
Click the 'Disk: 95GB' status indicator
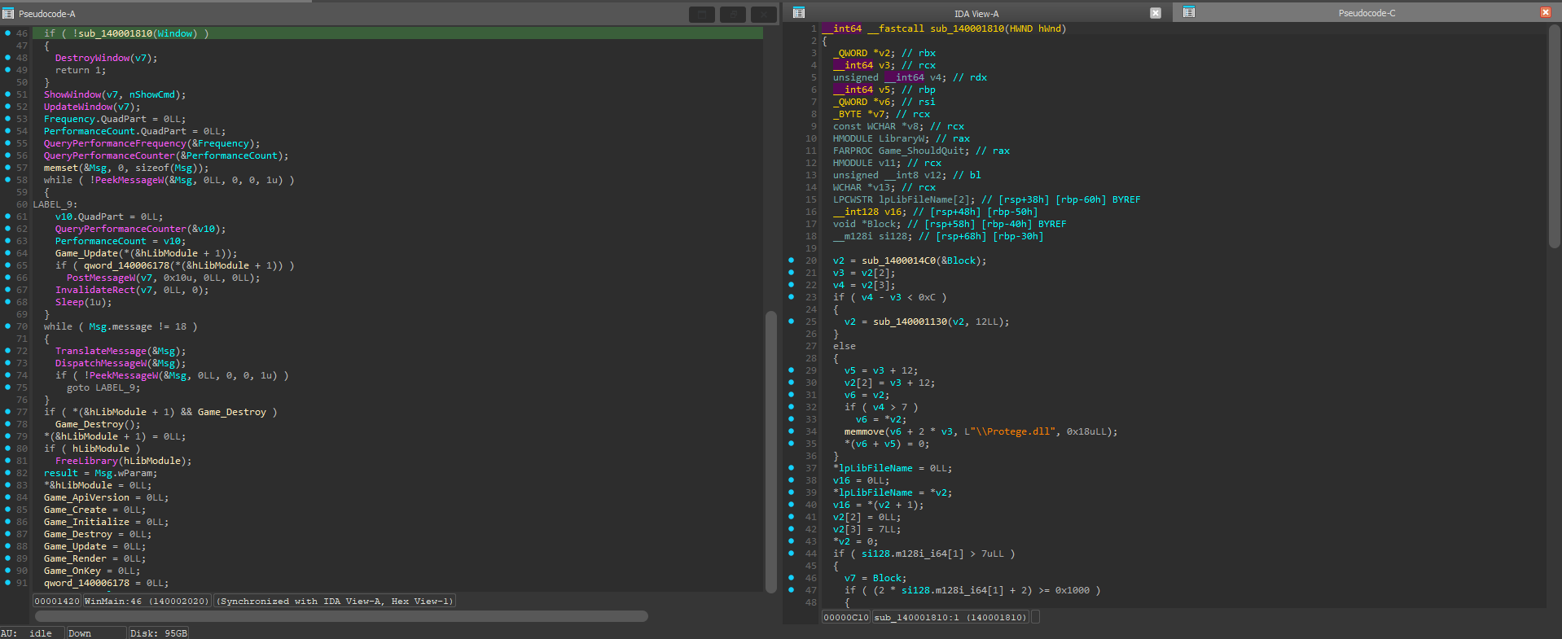click(x=159, y=633)
